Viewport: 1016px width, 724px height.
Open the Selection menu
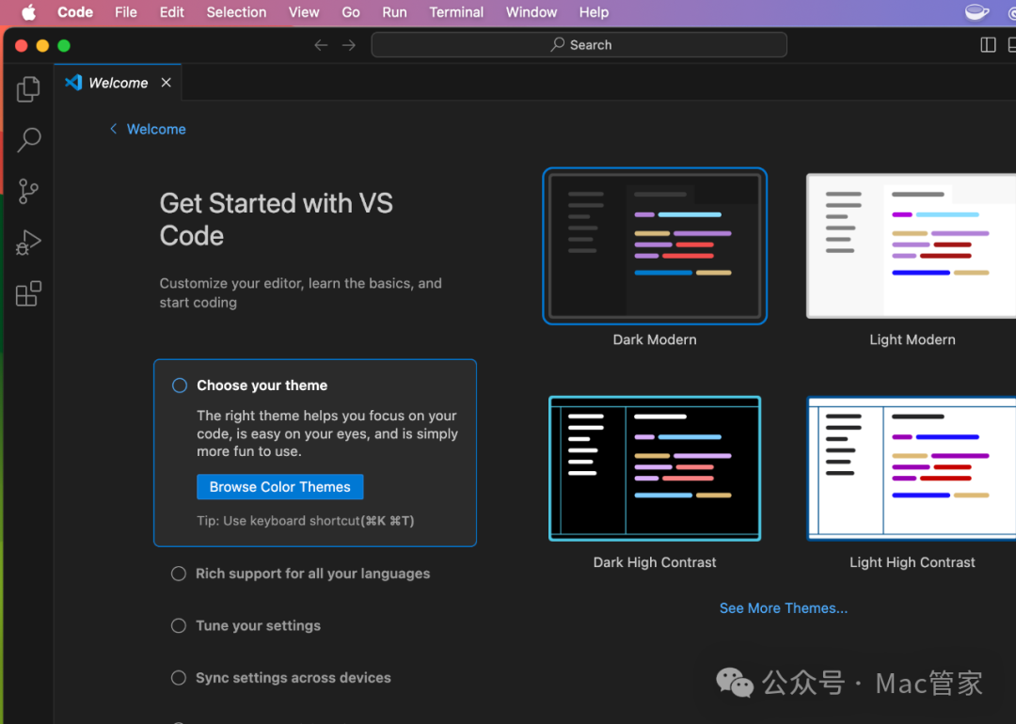click(x=236, y=12)
